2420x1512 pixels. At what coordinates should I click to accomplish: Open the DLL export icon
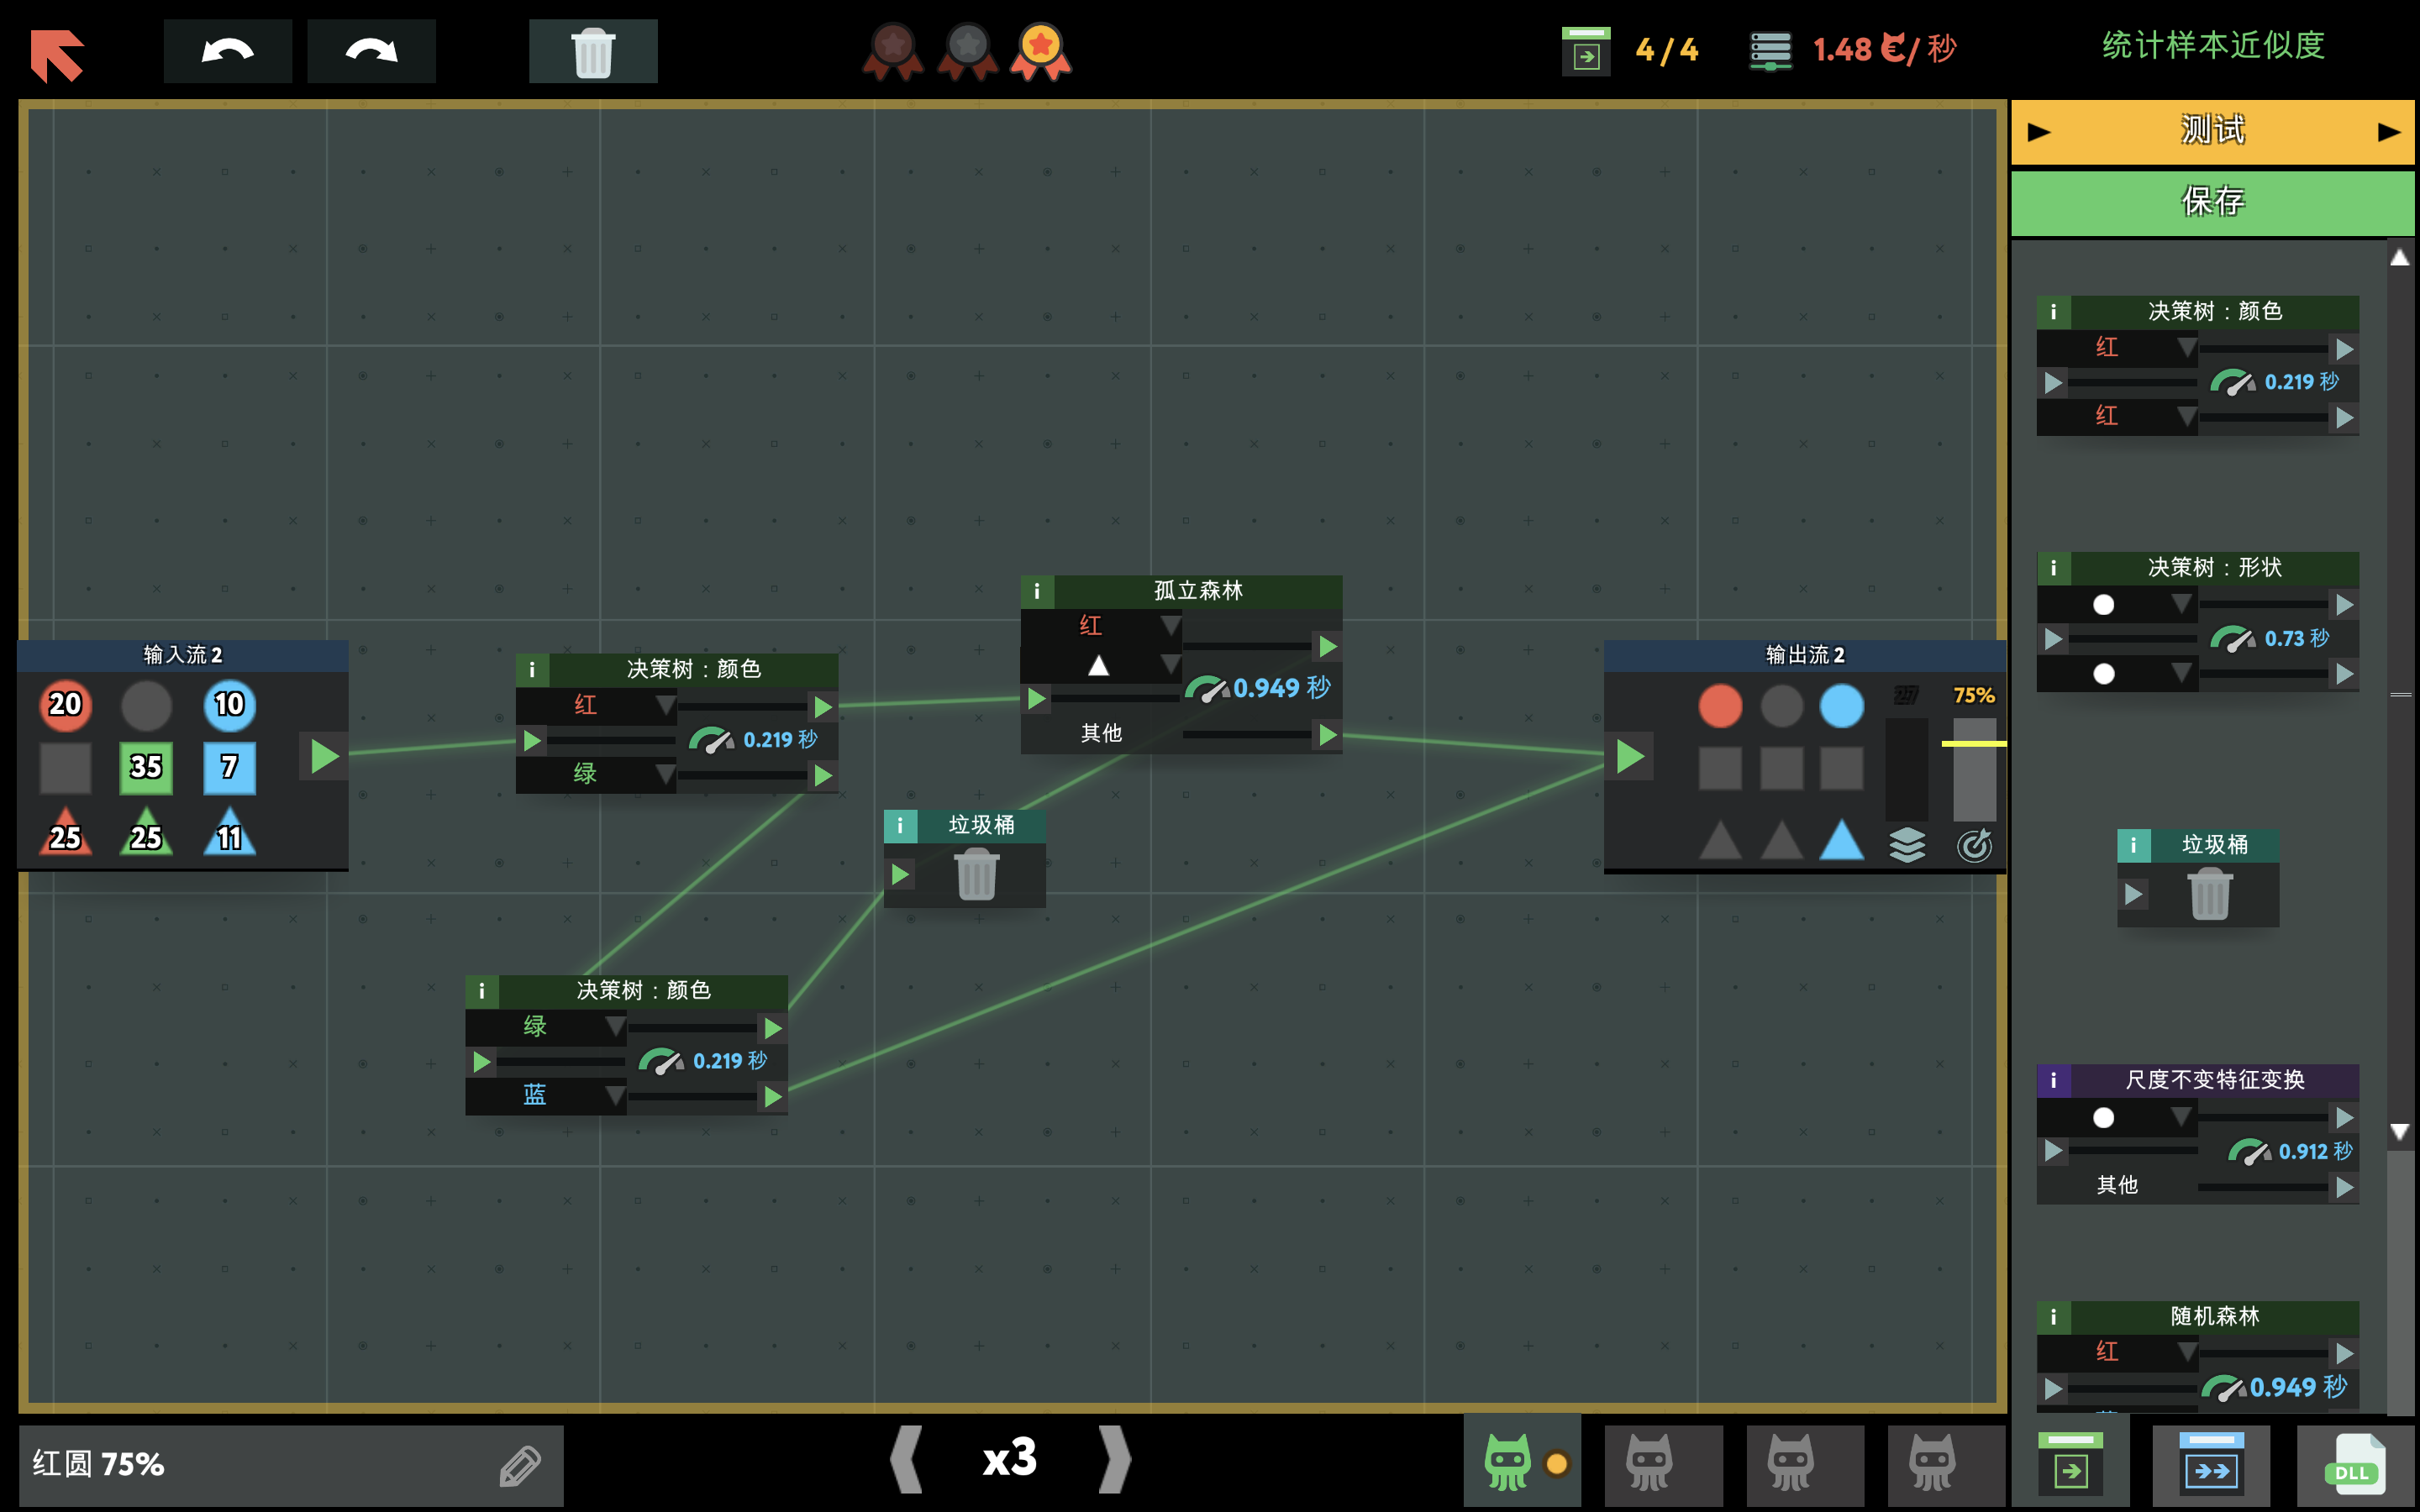click(2353, 1466)
